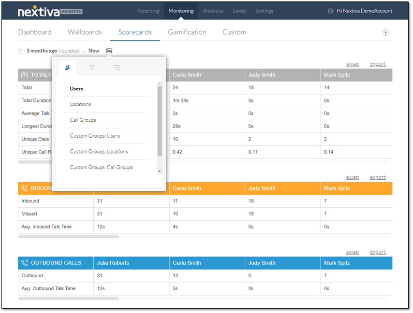Click the Total row label in Totals table
The height and width of the screenshot is (313, 413).
coord(27,87)
